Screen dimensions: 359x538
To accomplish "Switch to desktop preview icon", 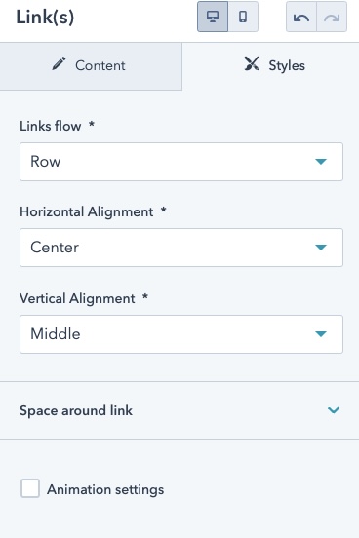I will (213, 17).
